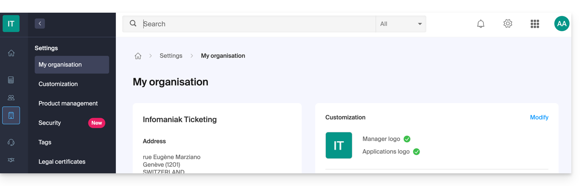
Task: Expand the search filter 'All' dropdown
Action: click(x=401, y=24)
